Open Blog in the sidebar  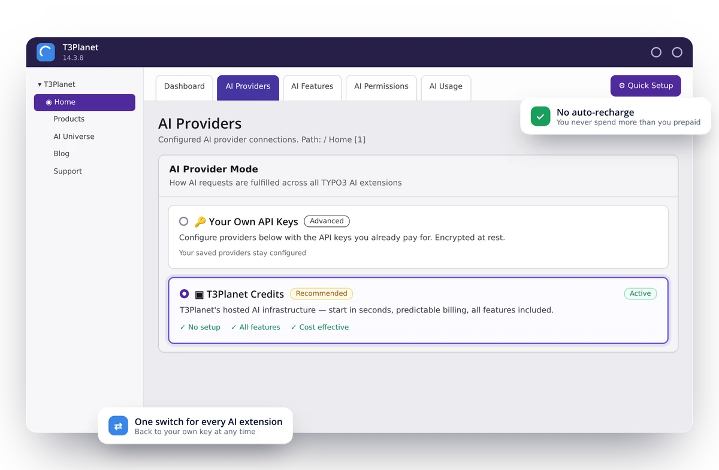(61, 154)
